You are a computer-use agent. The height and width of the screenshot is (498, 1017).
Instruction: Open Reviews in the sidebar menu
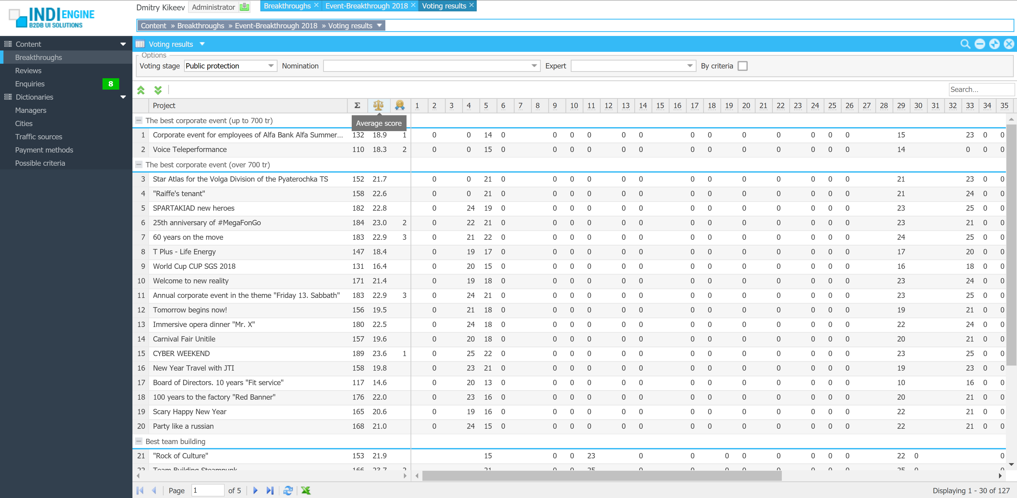coord(28,71)
